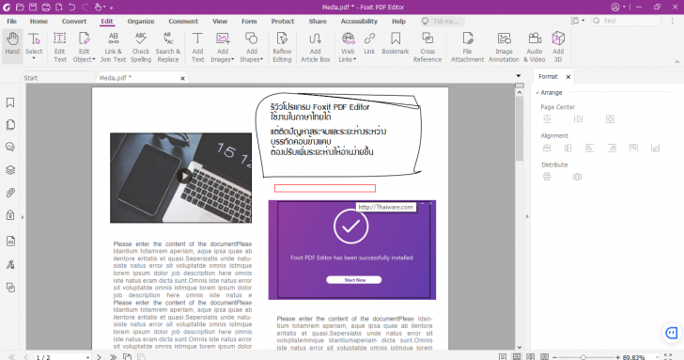This screenshot has width=684, height=360.
Task: Insert an Image Annotation
Action: pos(504,47)
